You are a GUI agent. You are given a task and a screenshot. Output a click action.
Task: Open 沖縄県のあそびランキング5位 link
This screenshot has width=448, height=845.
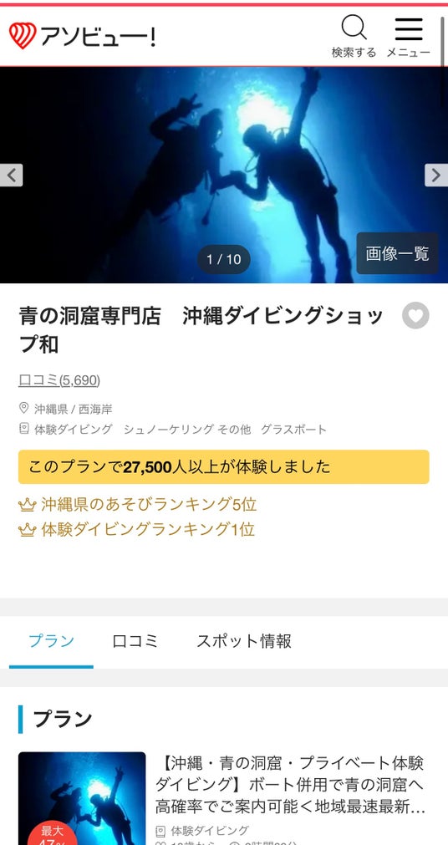coord(149,505)
